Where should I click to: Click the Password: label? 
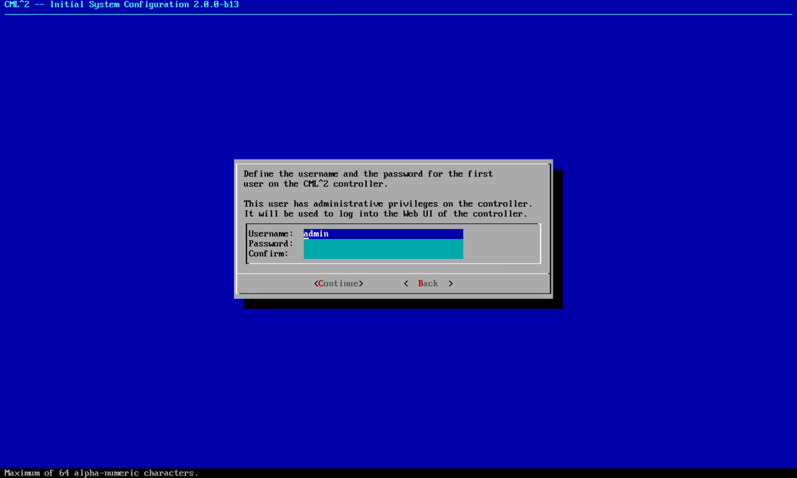click(271, 244)
